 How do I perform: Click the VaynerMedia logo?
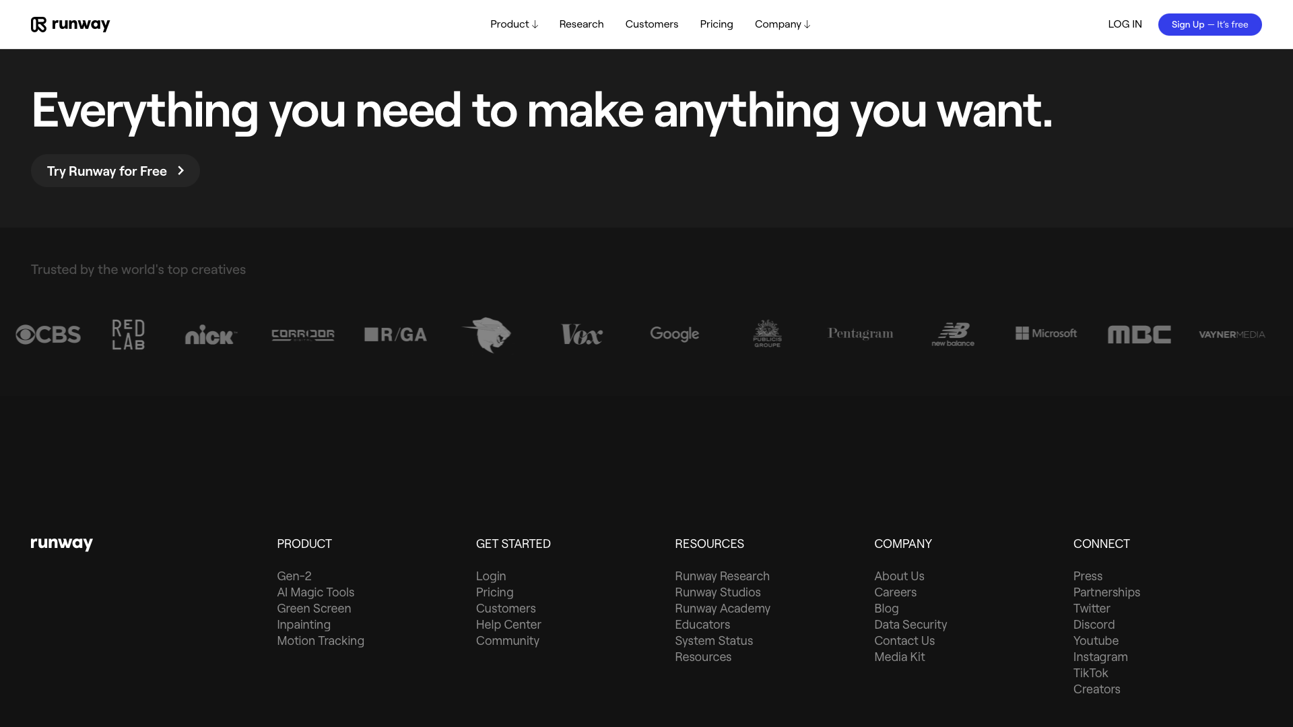pos(1232,335)
